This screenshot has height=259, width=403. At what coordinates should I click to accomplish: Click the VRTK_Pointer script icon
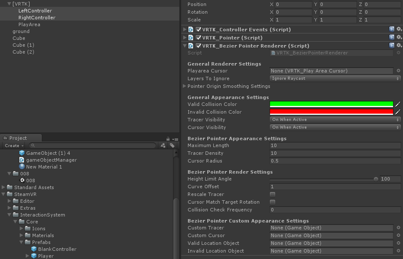pos(191,38)
